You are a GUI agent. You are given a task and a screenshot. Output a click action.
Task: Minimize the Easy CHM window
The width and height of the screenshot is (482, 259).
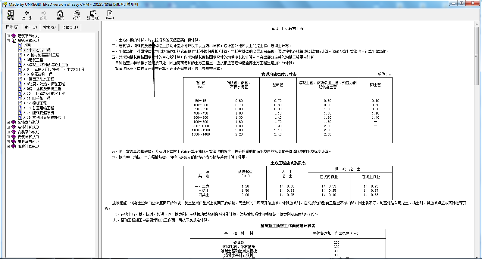pyautogui.click(x=454, y=3)
